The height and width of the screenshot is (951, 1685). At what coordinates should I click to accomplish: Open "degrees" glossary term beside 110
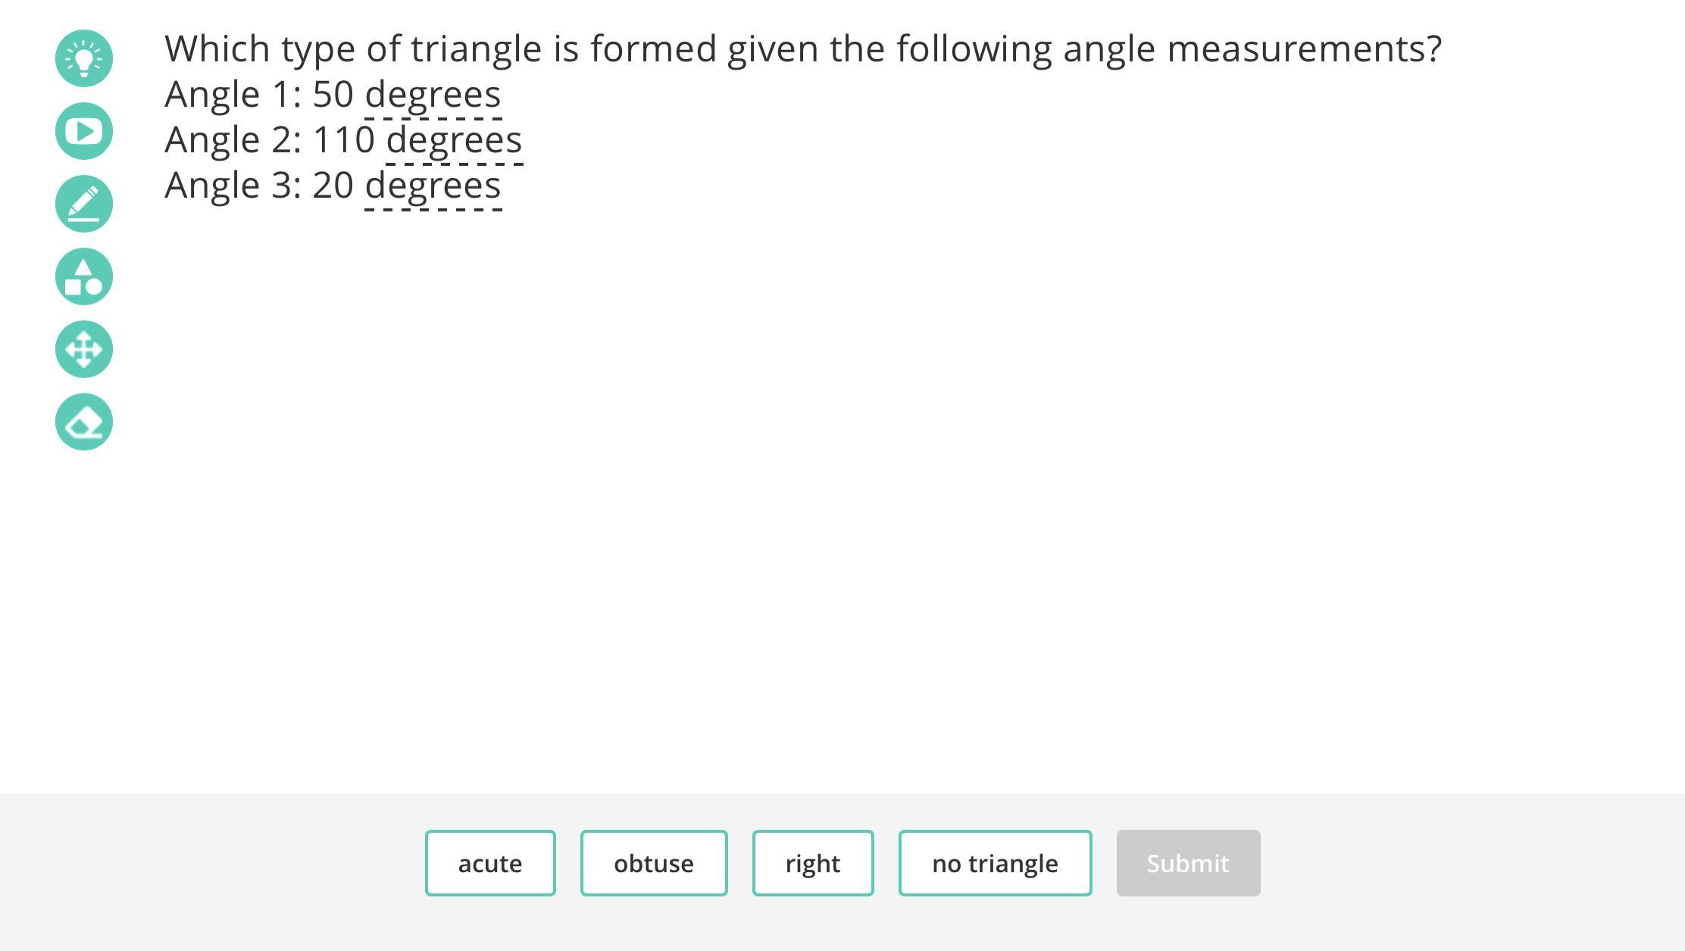click(x=454, y=141)
